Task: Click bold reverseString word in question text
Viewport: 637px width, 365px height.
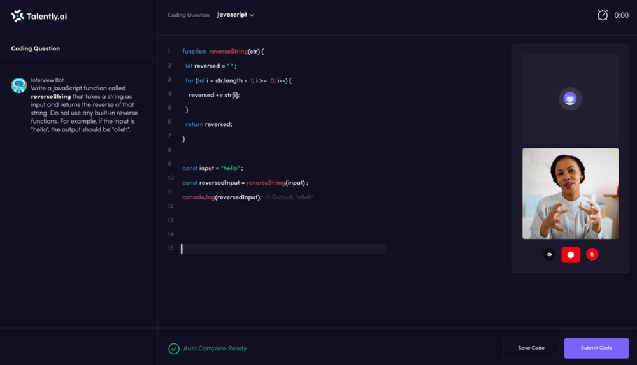Action: point(51,97)
